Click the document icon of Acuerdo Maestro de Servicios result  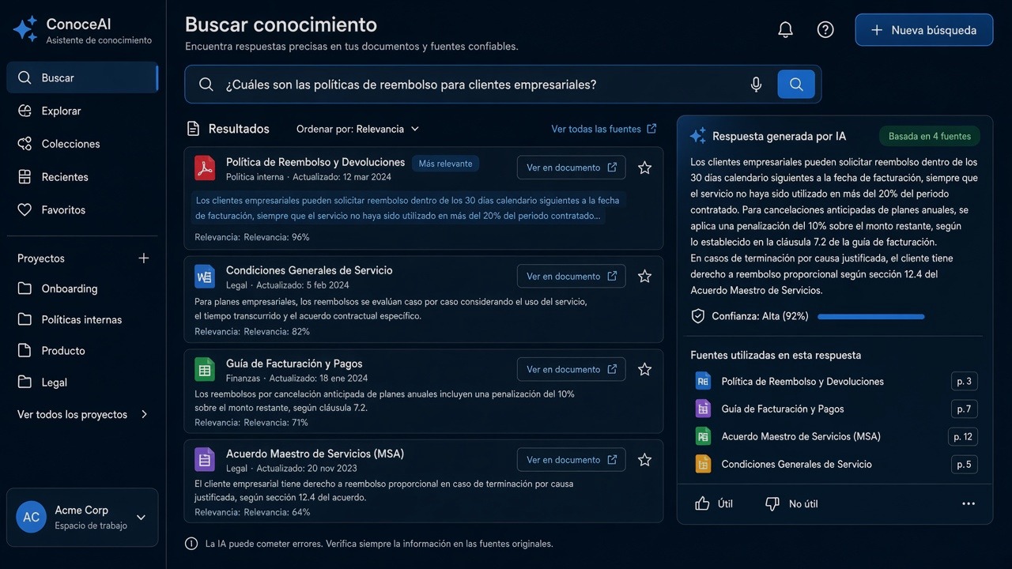click(205, 460)
